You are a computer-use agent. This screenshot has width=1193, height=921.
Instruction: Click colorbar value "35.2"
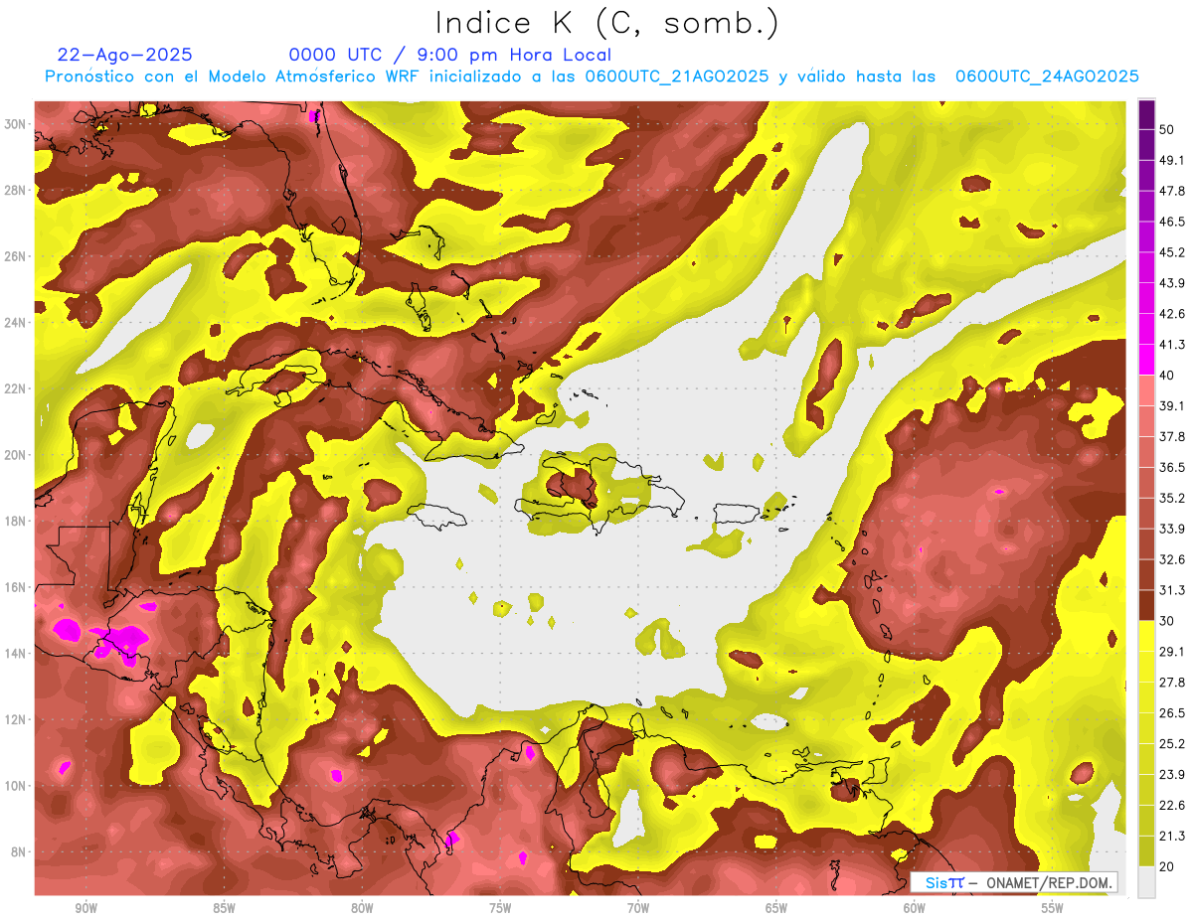pyautogui.click(x=1172, y=498)
